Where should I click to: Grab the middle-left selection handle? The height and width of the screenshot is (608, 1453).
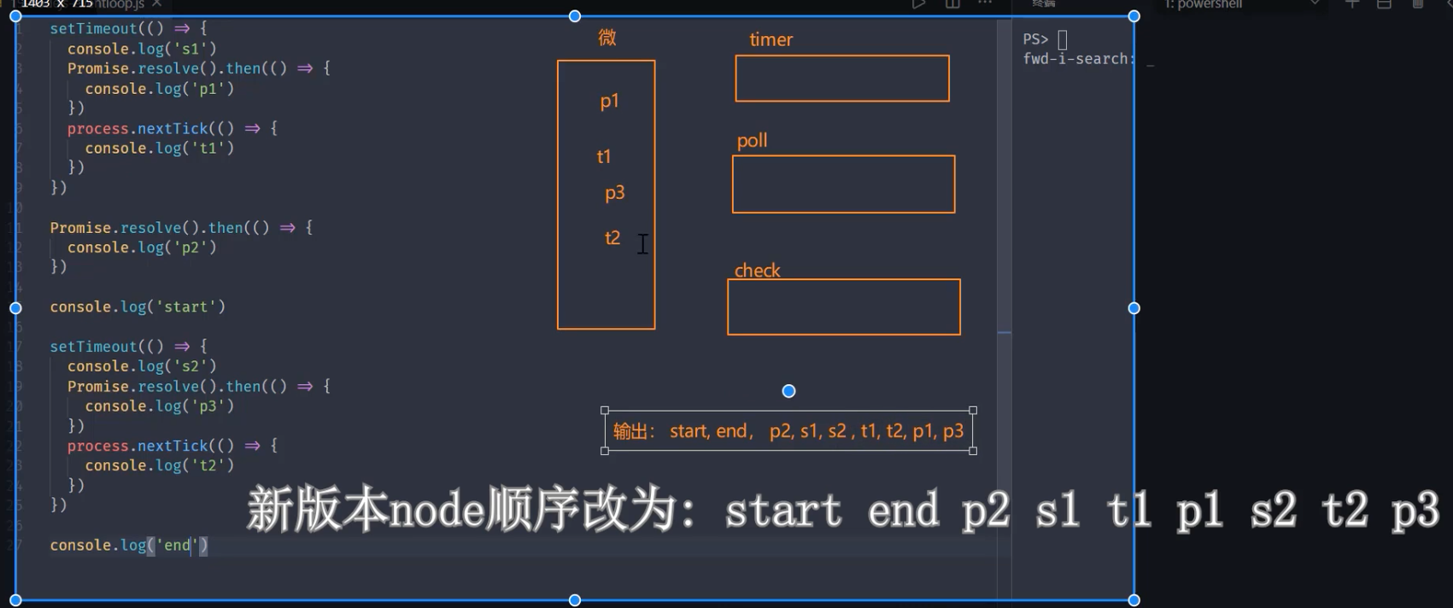click(x=15, y=308)
